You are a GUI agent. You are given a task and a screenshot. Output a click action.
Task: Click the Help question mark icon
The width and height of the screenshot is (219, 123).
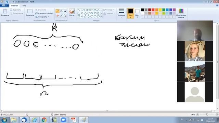[x=217, y=5]
